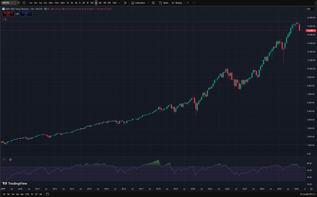Set date range to 5D
The height and width of the screenshot is (197, 317).
8,194
